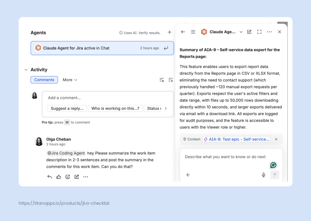This screenshot has height=221, width=311.
Task: Click Olga Cheban's avatar in comment
Action: coord(39,141)
